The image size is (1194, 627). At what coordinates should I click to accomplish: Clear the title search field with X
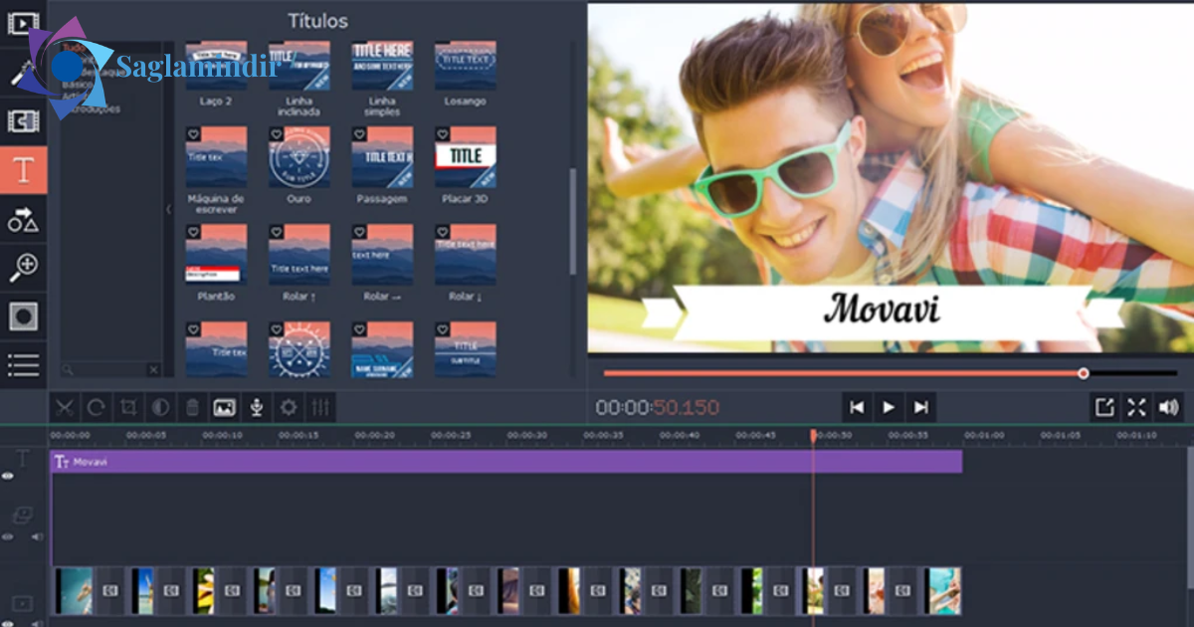tap(153, 369)
